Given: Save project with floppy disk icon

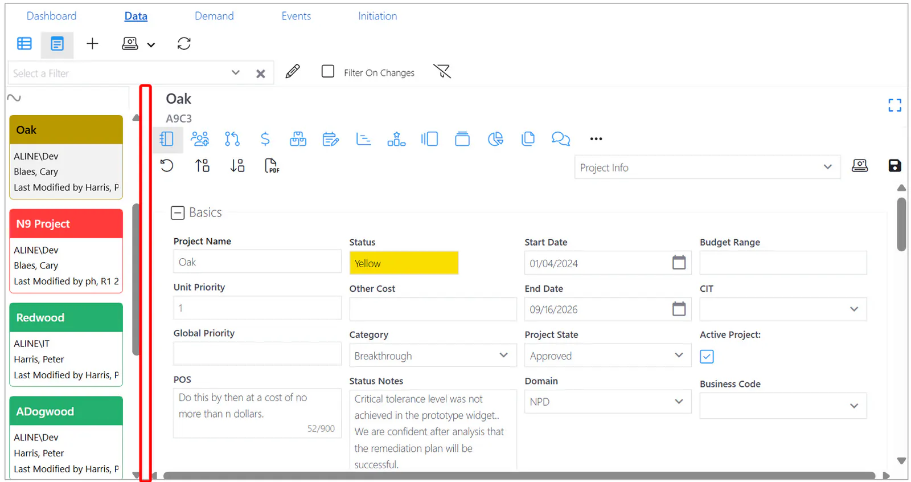Looking at the screenshot, I should [894, 166].
